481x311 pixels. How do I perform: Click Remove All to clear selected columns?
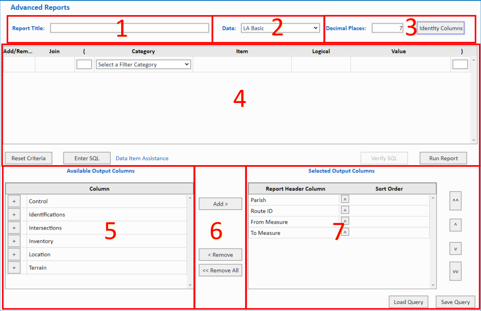click(x=220, y=270)
